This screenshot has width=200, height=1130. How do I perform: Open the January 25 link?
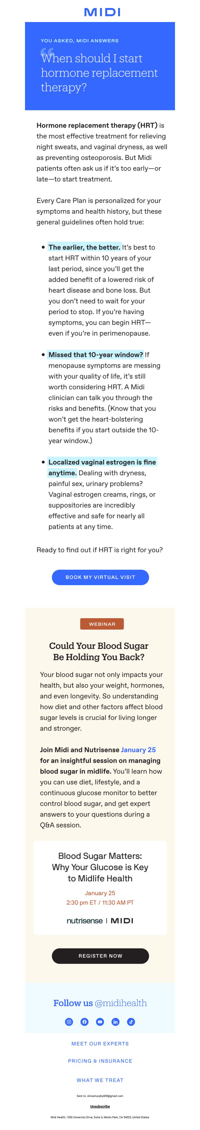click(138, 750)
